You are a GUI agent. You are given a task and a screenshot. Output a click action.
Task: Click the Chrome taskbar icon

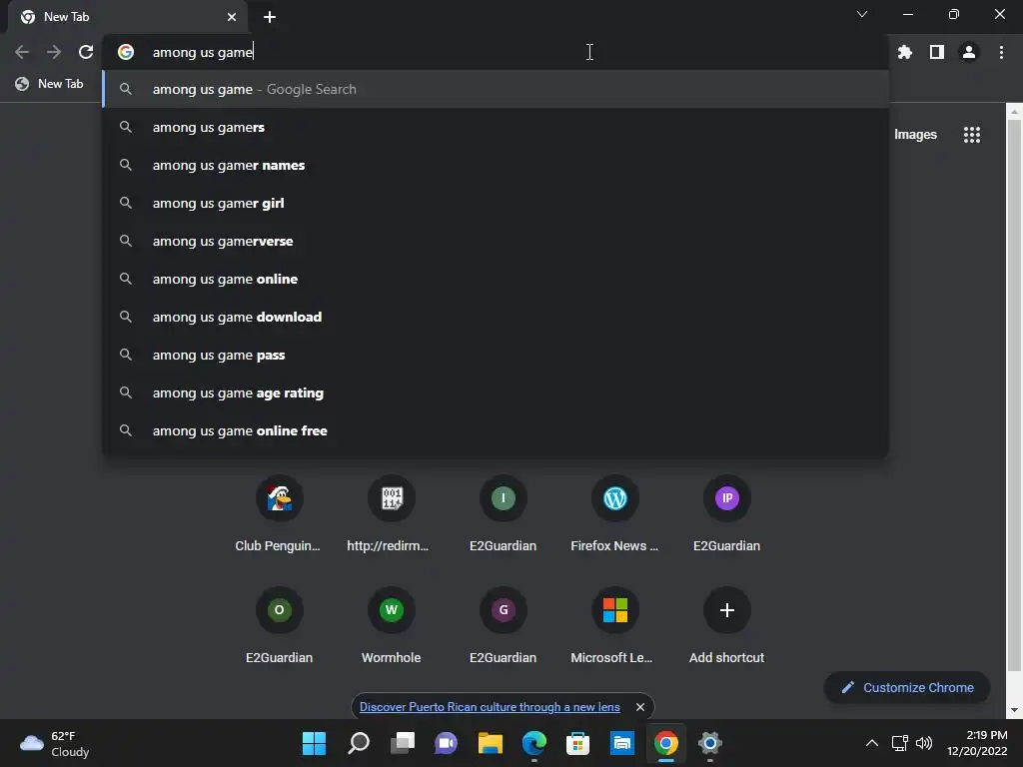coord(665,743)
